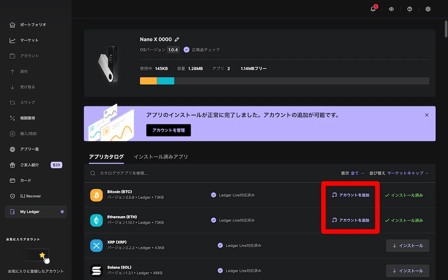Click the Bitcoin (BTC) app icon

coord(97,195)
